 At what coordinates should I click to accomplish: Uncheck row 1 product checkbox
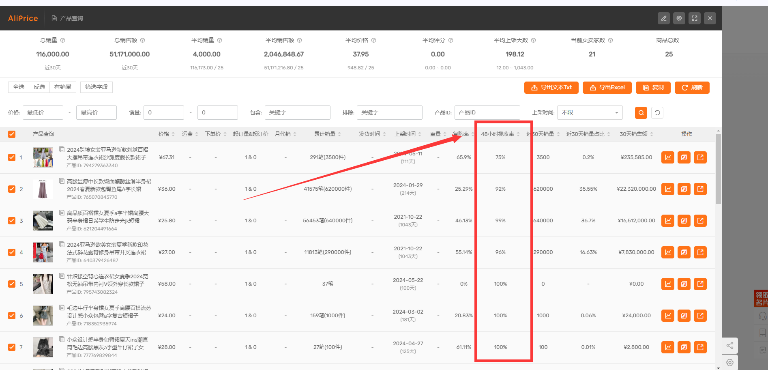(x=12, y=157)
